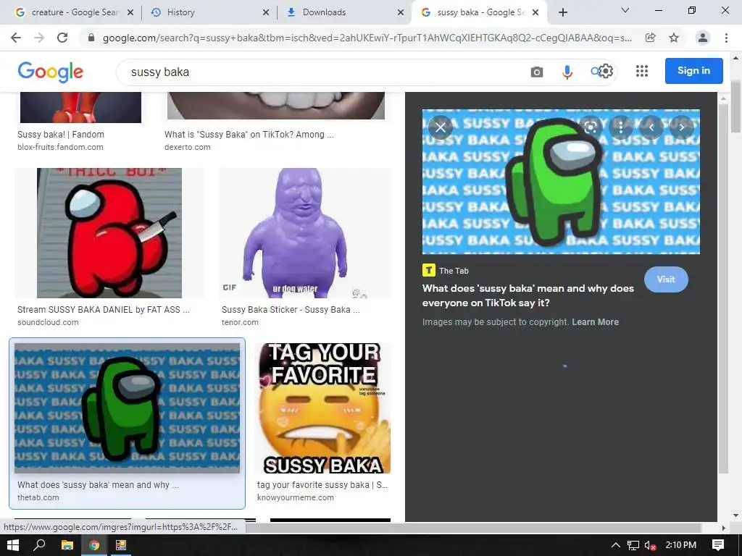
Task: Select the green crewmate thetab.com thumbnail
Action: tap(128, 408)
